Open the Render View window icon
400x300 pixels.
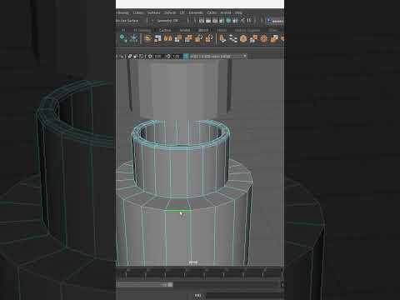click(202, 21)
